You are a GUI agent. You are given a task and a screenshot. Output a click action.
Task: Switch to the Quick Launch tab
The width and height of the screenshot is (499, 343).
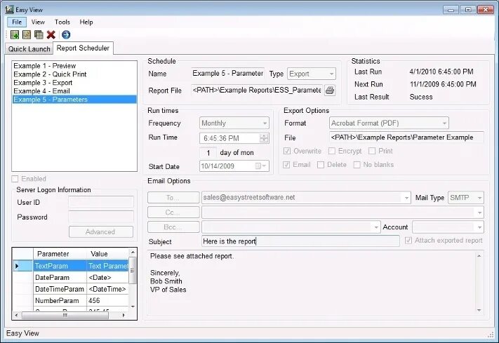pyautogui.click(x=29, y=49)
